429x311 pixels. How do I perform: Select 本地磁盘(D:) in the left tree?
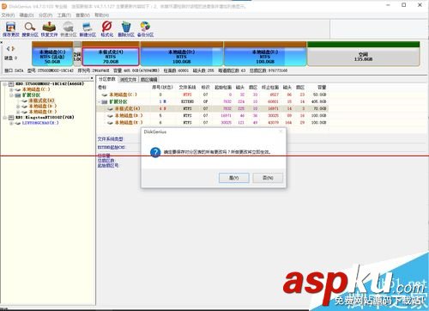click(x=43, y=107)
